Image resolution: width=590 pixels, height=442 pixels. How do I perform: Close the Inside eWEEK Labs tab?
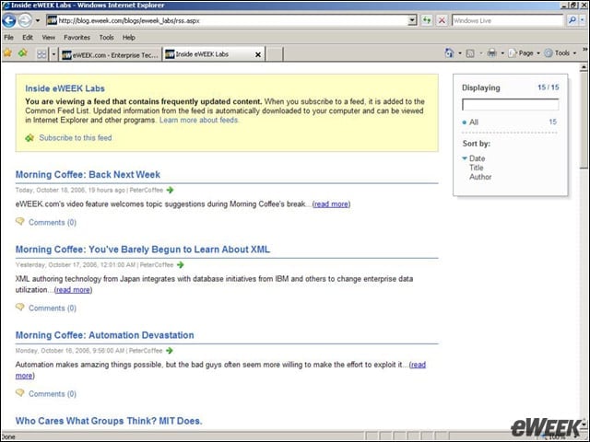[258, 54]
